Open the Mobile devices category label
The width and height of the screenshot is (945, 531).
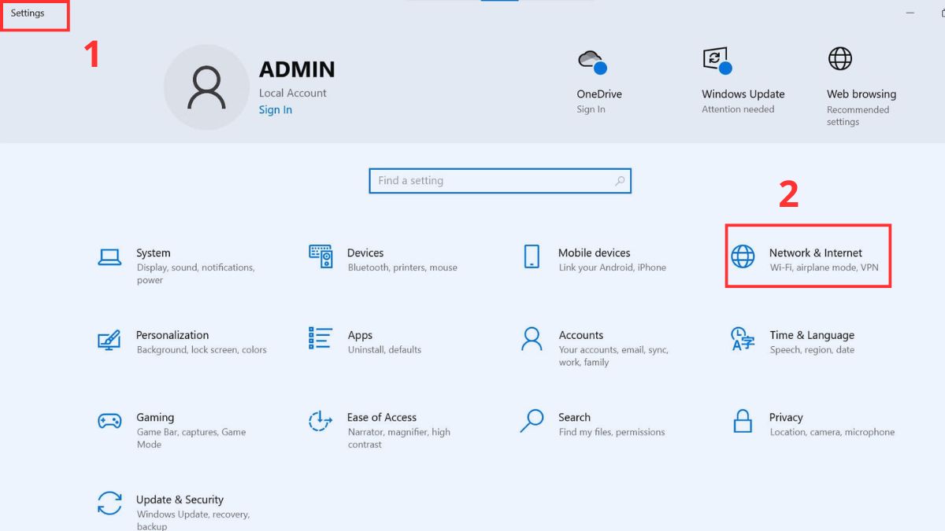pyautogui.click(x=595, y=253)
